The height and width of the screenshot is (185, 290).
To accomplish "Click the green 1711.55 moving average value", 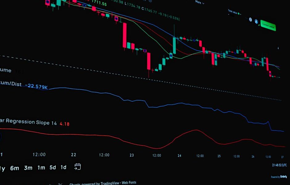I will [99, 2].
